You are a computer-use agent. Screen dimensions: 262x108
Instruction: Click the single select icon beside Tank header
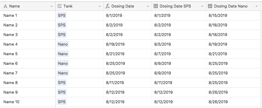59,6
